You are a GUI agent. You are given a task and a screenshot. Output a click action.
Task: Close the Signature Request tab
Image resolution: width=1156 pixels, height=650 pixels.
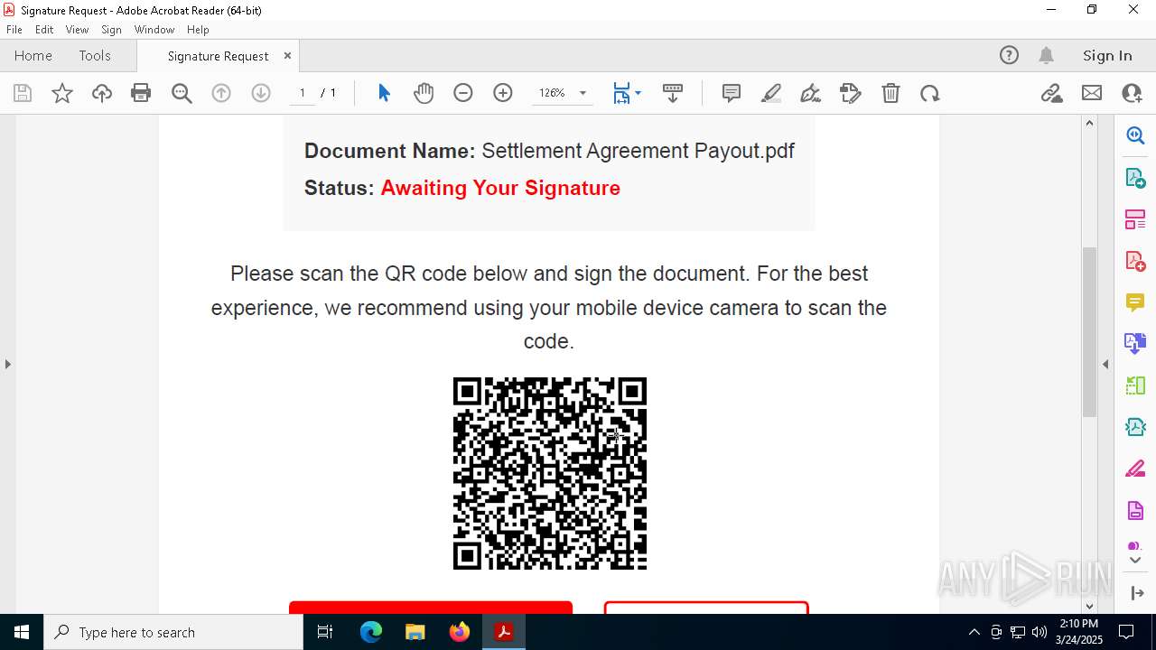tap(287, 55)
